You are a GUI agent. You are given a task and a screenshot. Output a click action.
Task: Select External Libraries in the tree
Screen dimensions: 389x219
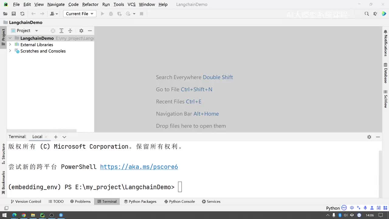[x=37, y=45]
